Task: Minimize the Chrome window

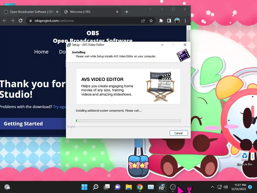Action: (x=162, y=9)
